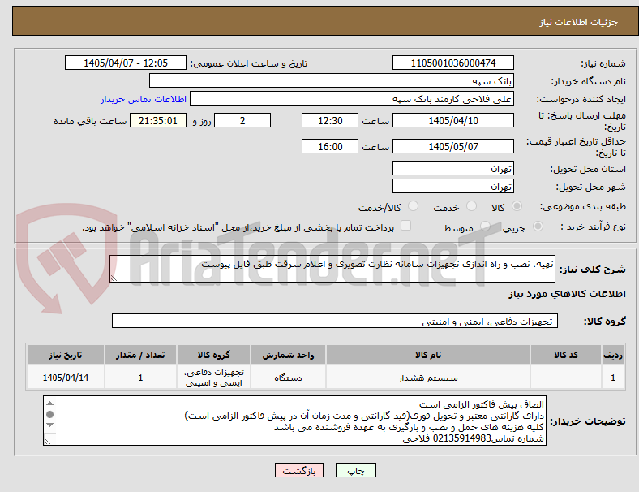Click the scrollbar thumb in buyer notes
This screenshot has height=492, width=639.
(49, 415)
